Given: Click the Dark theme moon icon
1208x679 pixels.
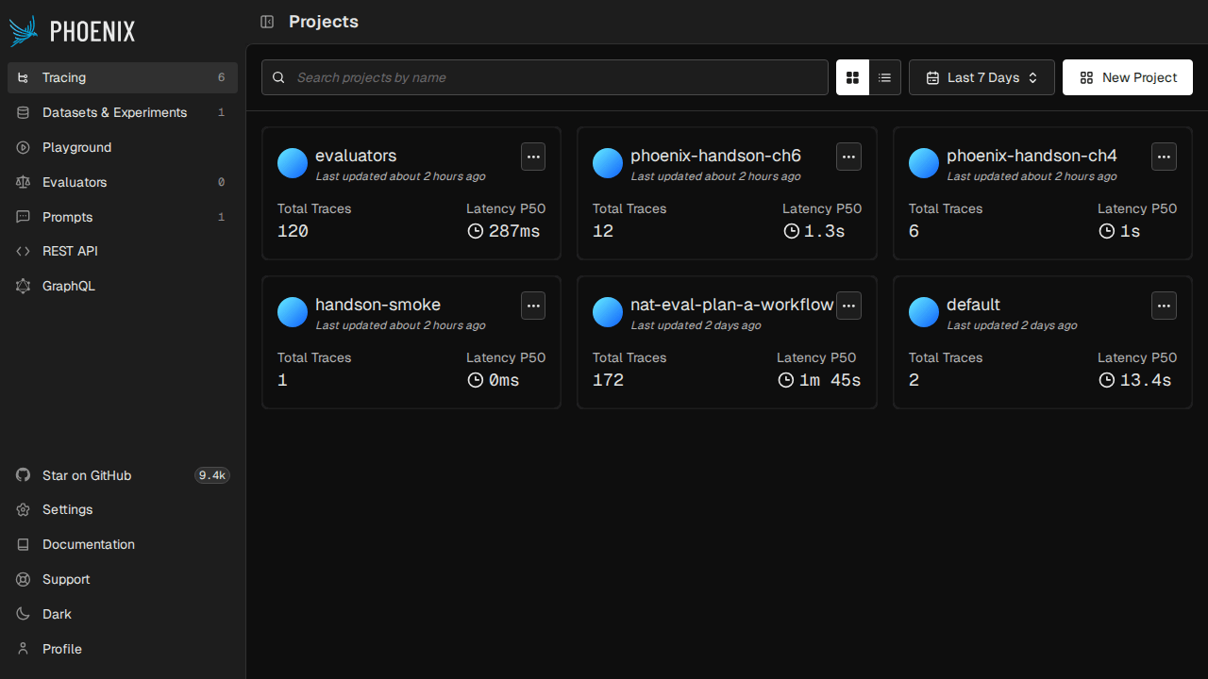Looking at the screenshot, I should click(x=24, y=614).
